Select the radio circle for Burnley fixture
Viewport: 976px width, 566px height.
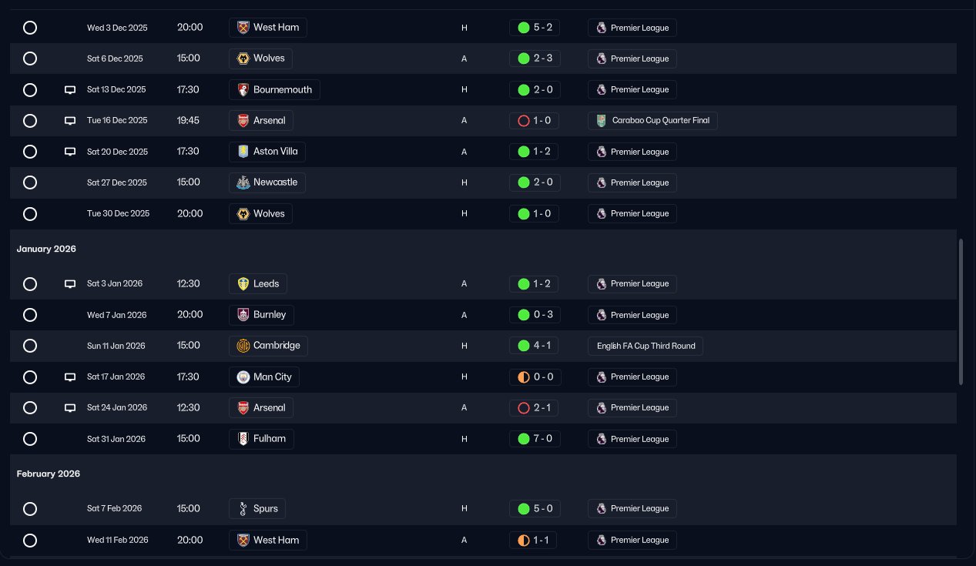tap(30, 315)
